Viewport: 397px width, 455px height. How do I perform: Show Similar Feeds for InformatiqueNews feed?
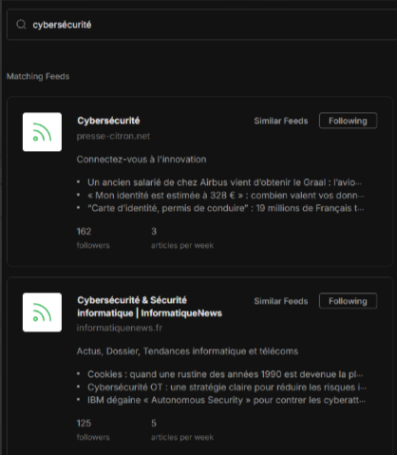click(281, 301)
